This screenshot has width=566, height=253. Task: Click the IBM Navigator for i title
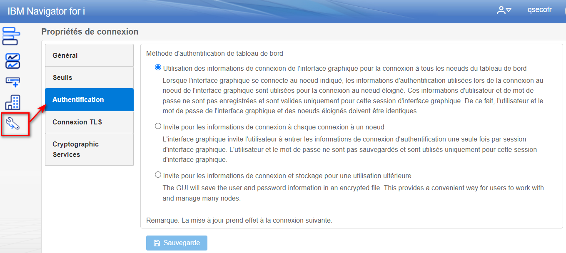pos(46,11)
